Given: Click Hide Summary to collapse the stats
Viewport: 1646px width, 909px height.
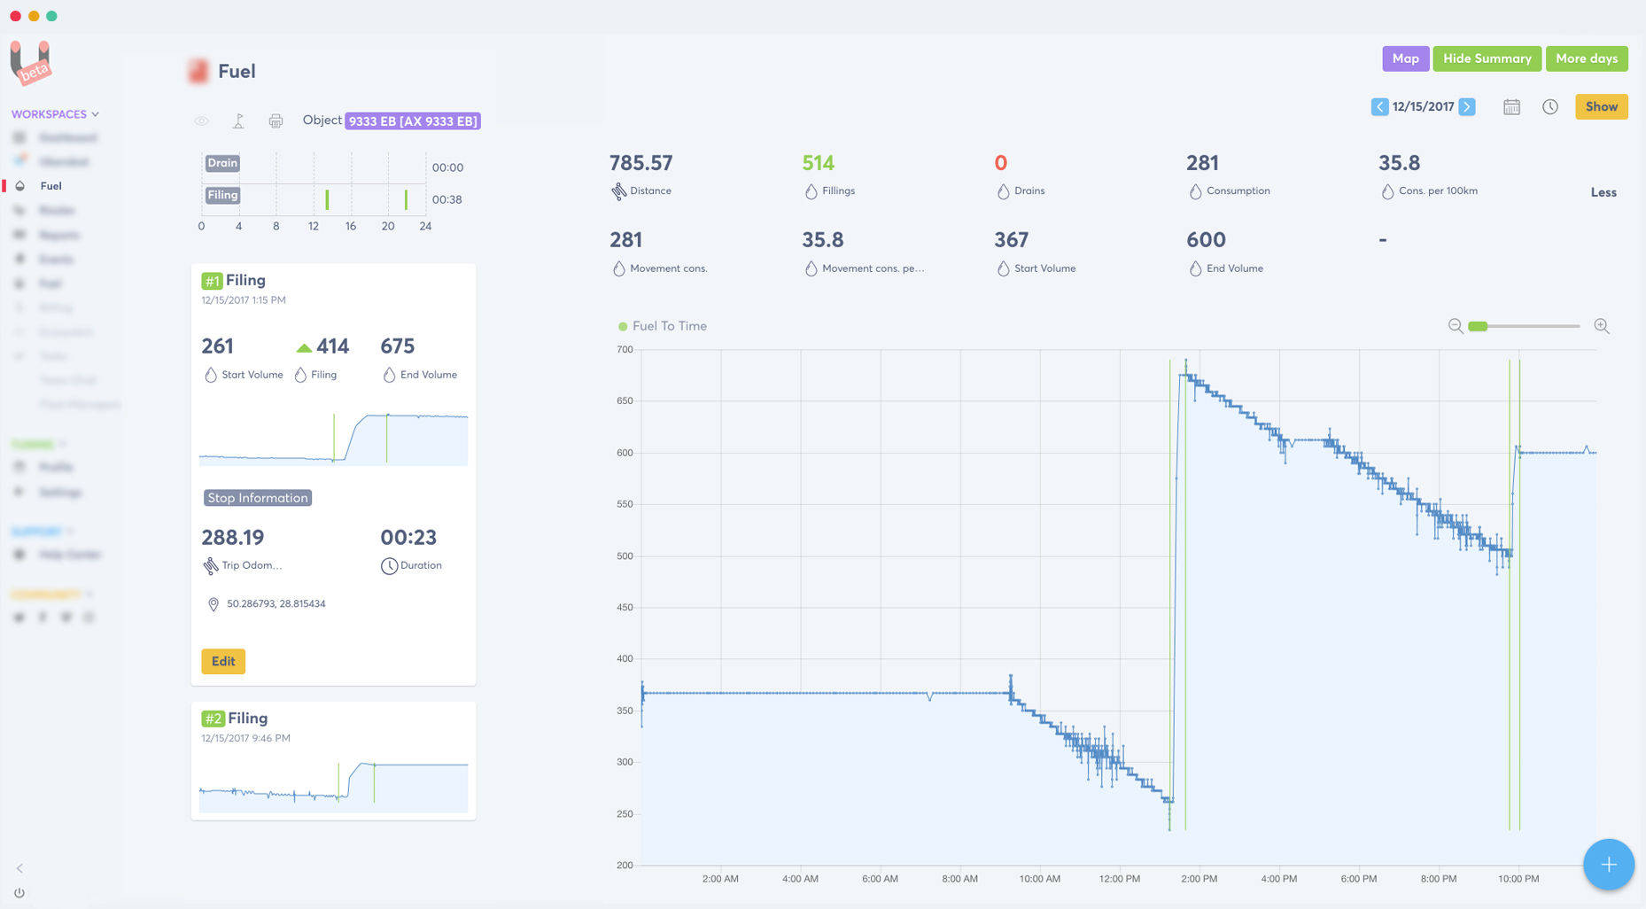Looking at the screenshot, I should point(1487,58).
